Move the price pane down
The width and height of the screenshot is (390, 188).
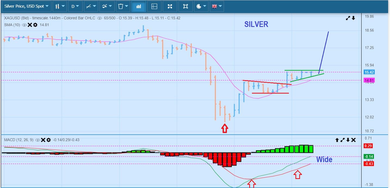tap(353, 18)
